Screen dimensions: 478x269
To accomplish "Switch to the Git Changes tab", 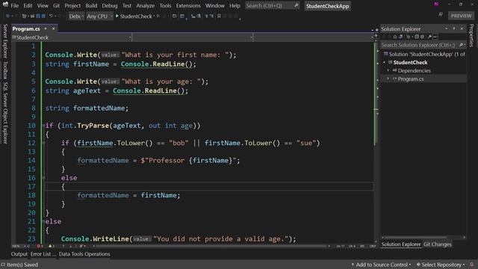I will pos(438,244).
